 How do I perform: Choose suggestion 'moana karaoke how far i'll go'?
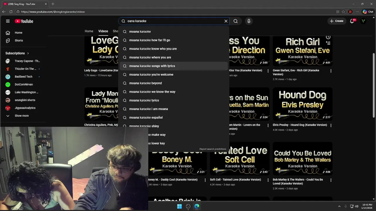click(x=174, y=40)
